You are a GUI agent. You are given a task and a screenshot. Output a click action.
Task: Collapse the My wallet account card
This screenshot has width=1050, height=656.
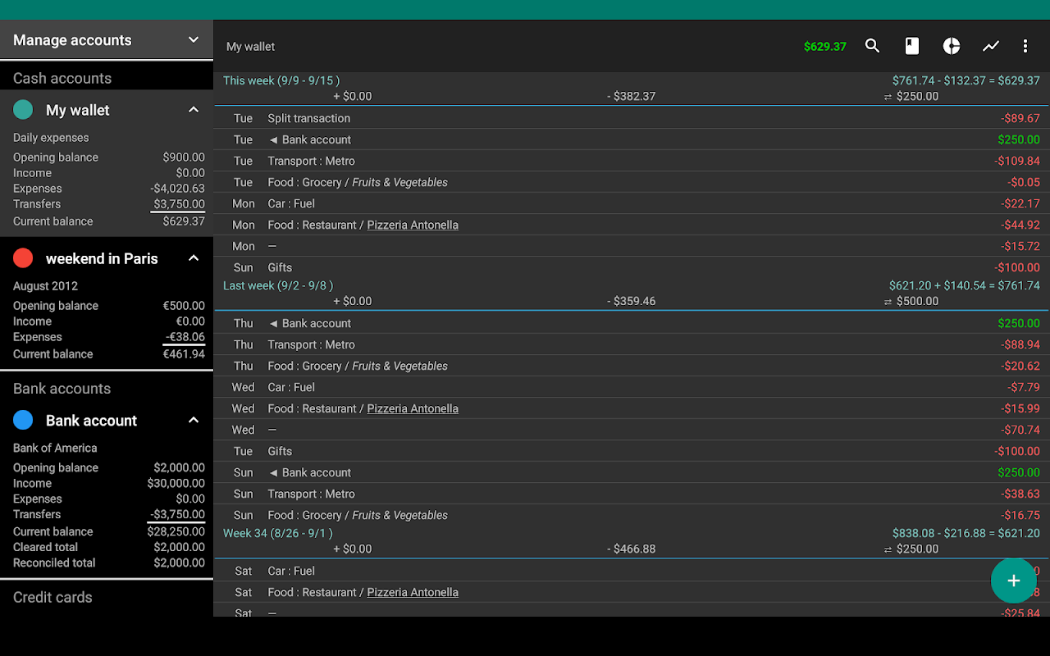click(x=194, y=110)
